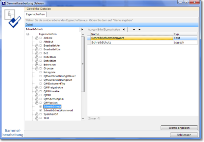Click the Sammelbearbeitung checkmark logo icon
Screen dimensions: 204x142
click(13, 19)
